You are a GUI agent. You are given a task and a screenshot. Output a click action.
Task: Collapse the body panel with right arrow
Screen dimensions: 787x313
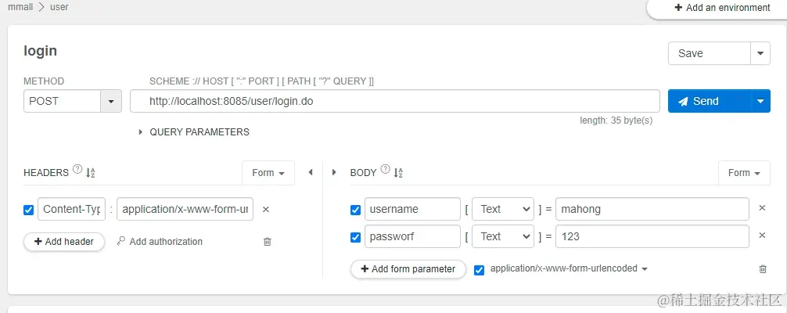tap(335, 172)
